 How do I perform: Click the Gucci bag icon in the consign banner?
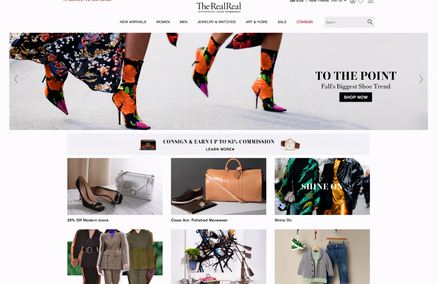coord(148,145)
